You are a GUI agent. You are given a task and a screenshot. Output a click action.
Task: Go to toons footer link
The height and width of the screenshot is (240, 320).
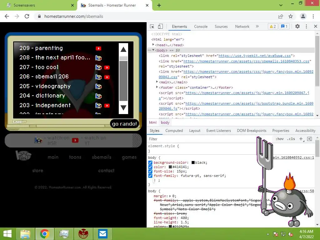click(x=75, y=157)
